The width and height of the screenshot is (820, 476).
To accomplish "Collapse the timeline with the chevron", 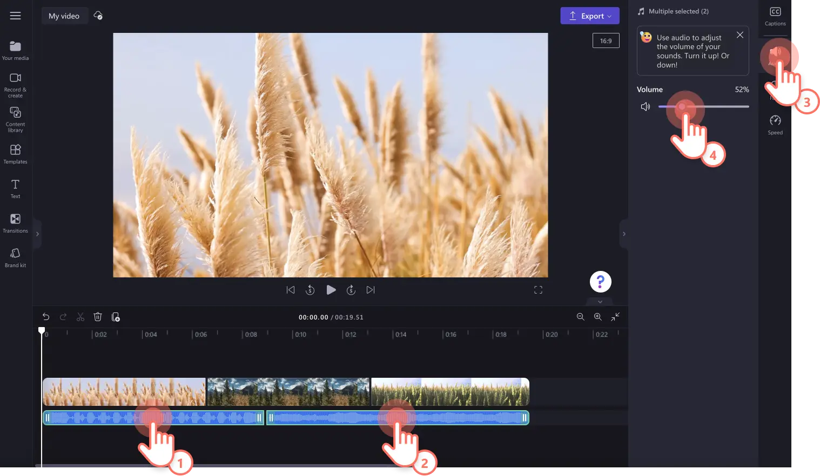I will tap(600, 302).
